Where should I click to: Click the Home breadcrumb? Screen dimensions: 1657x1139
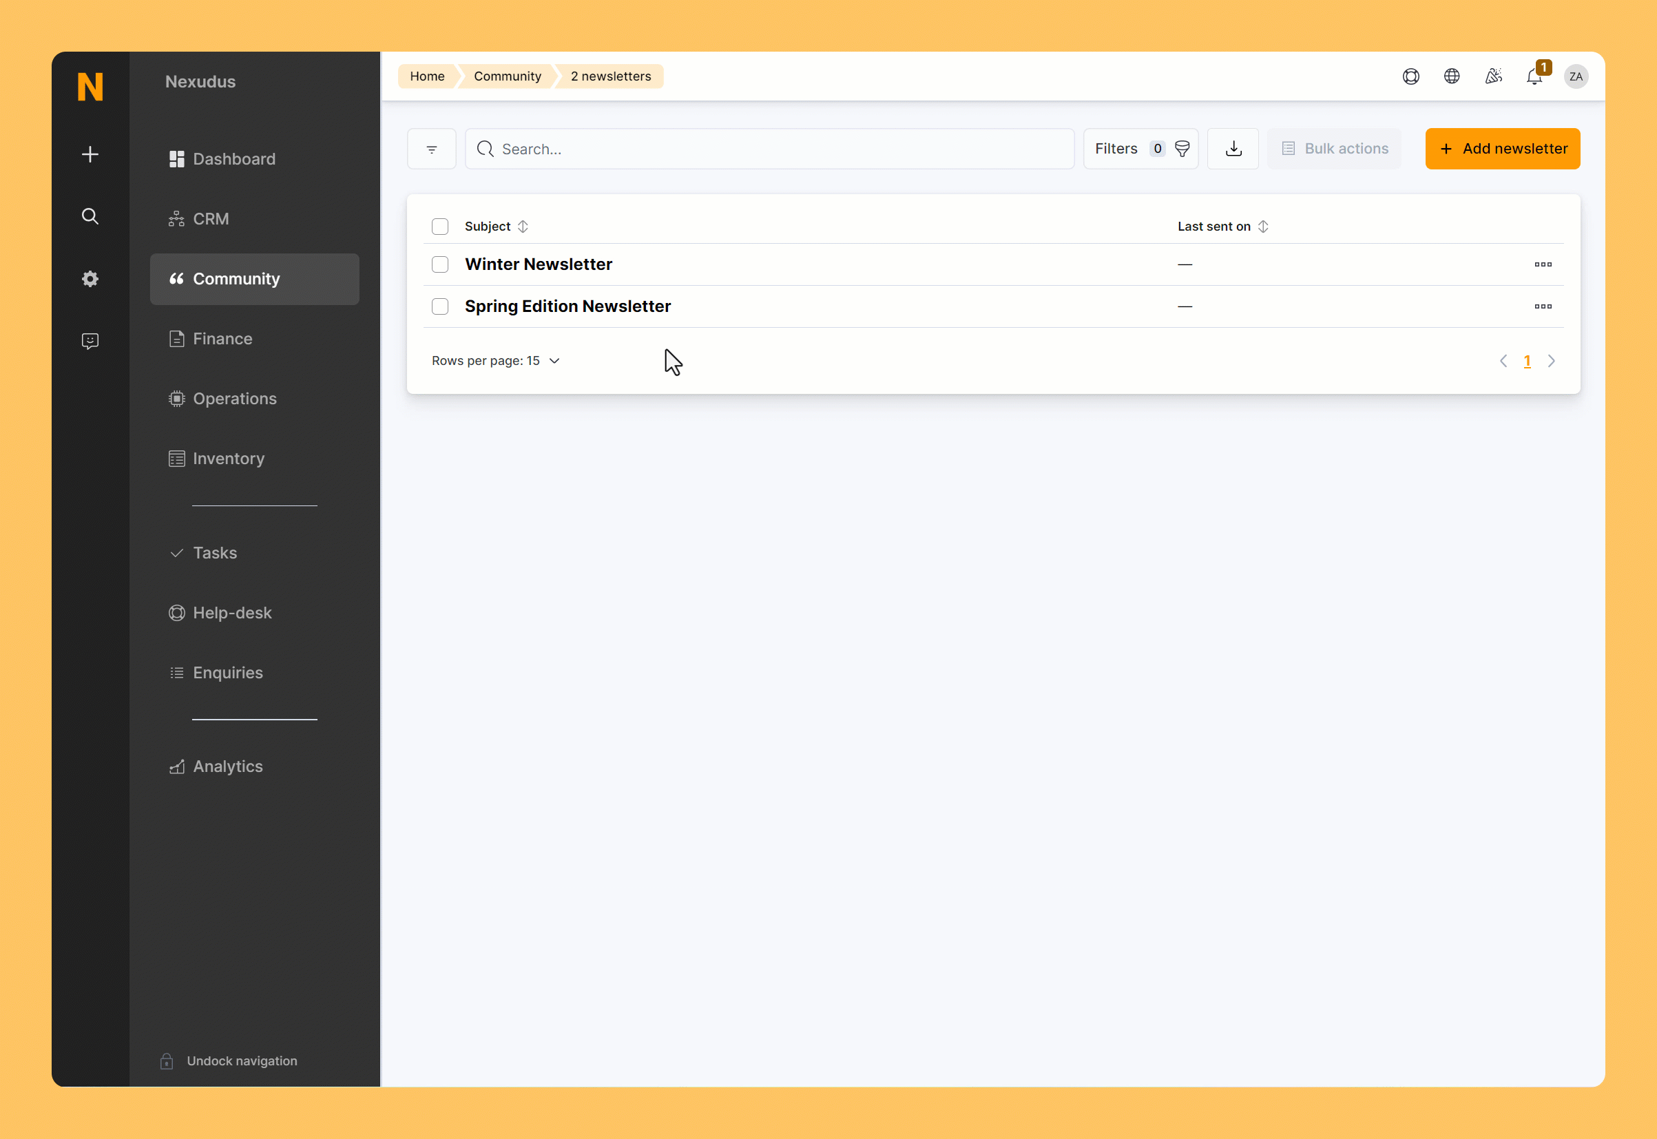[427, 76]
